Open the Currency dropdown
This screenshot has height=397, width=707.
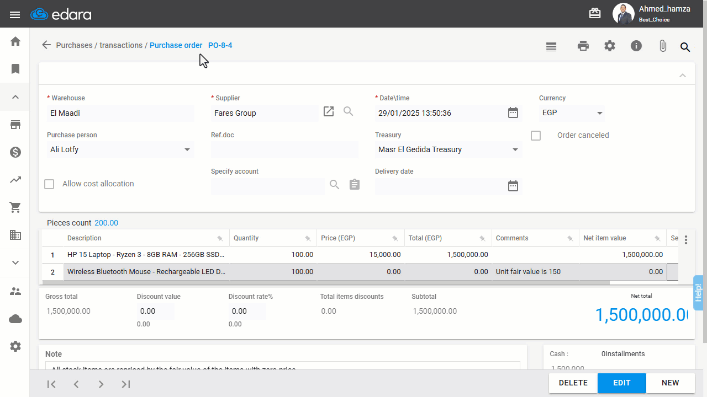click(572, 113)
